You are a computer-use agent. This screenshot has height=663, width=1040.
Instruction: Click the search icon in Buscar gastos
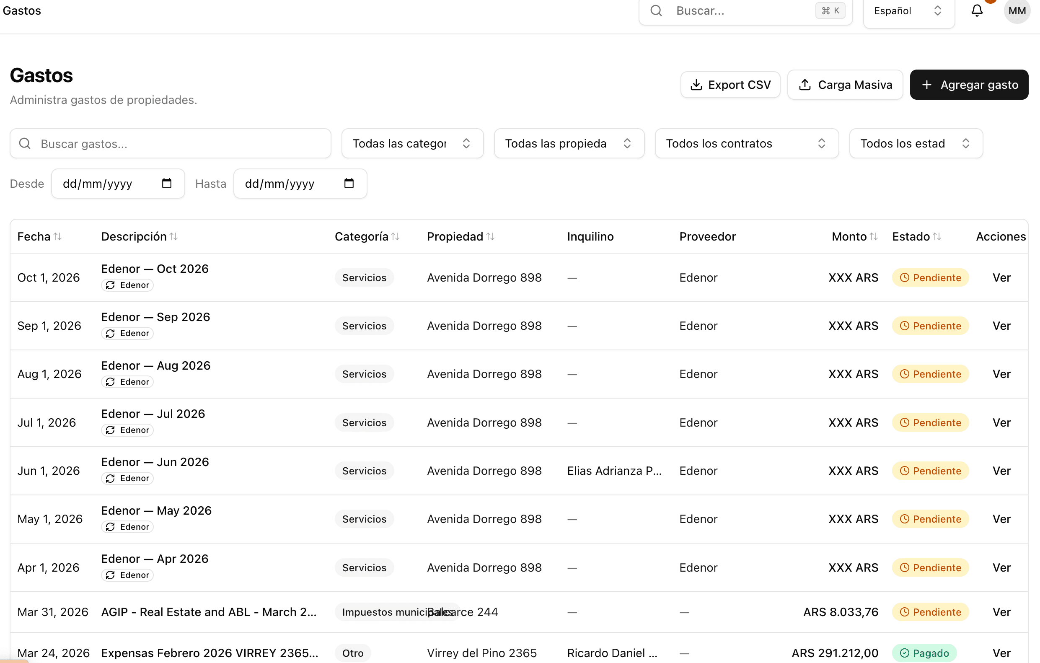point(25,143)
